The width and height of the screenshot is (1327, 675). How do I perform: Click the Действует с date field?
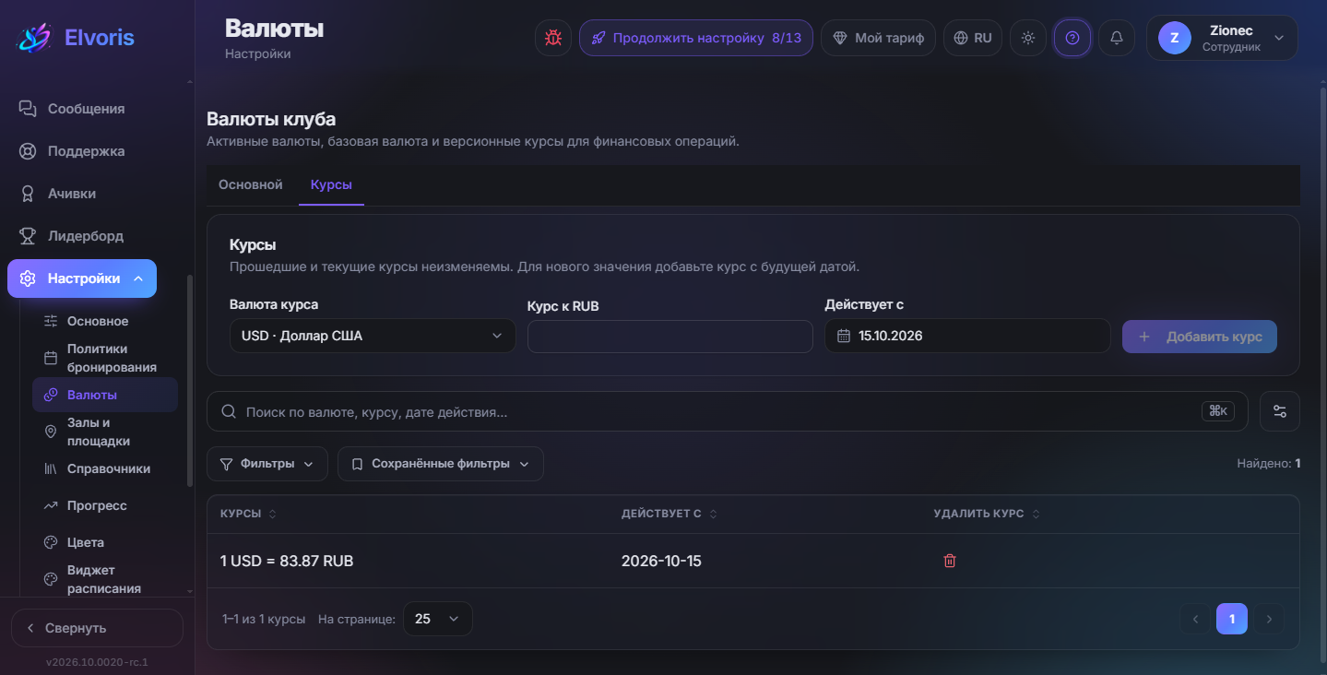coord(967,336)
